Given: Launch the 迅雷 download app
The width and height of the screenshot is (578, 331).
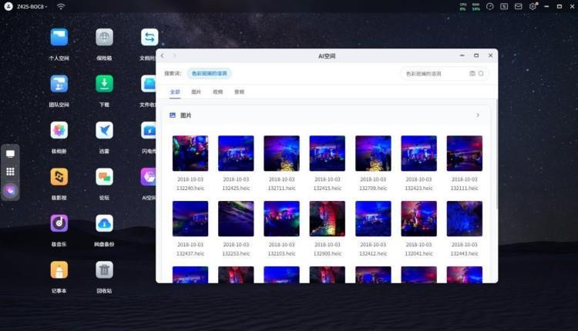Looking at the screenshot, I should click(104, 130).
